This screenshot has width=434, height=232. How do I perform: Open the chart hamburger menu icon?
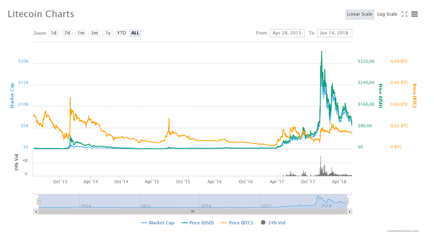coord(414,14)
